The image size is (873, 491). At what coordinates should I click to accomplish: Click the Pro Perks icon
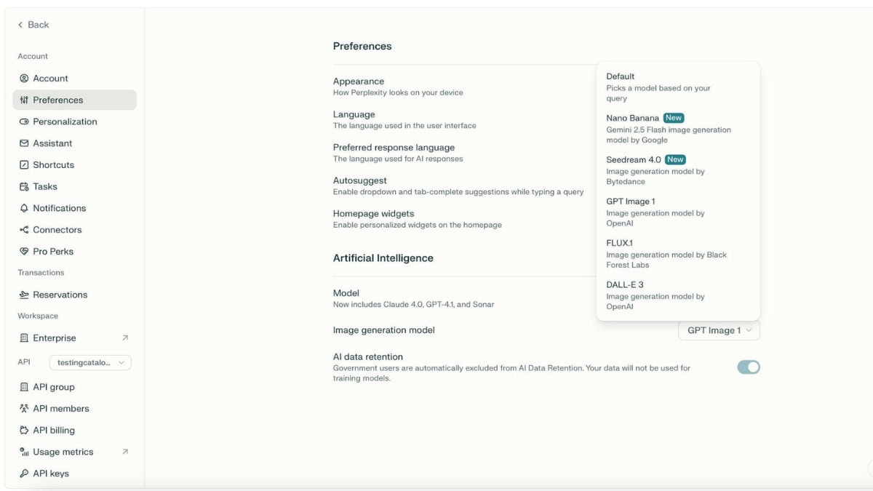pyautogui.click(x=24, y=252)
